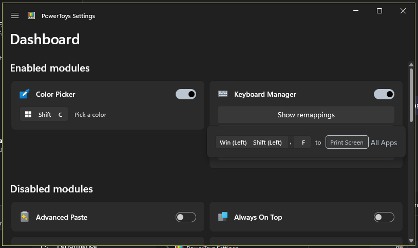Click the Windows key icon in Color Picker shortcut
Viewport: 418px width, 248px height.
tap(28, 115)
